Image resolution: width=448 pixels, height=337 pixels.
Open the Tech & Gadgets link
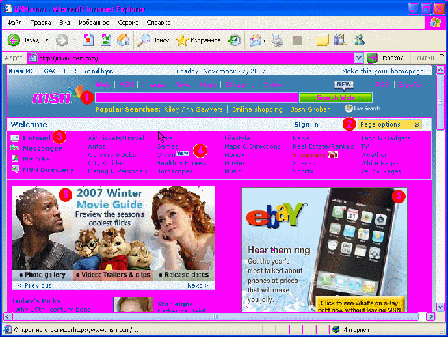coord(386,138)
